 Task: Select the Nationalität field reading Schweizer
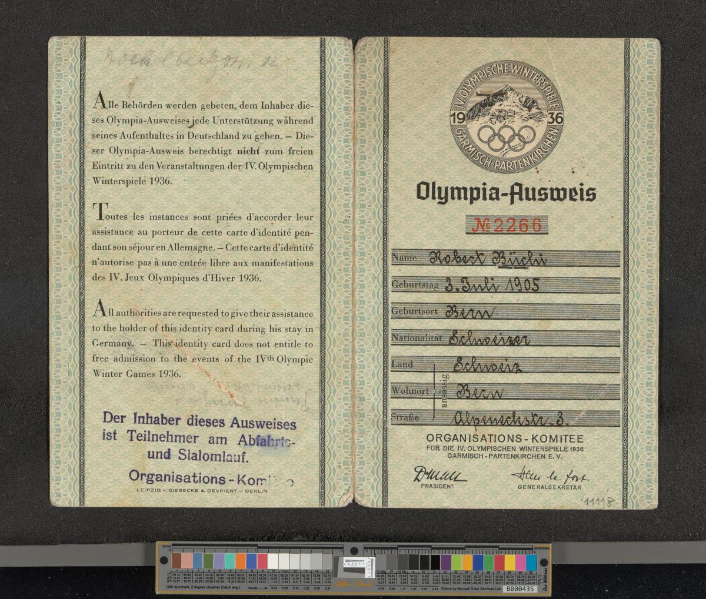tap(505, 339)
